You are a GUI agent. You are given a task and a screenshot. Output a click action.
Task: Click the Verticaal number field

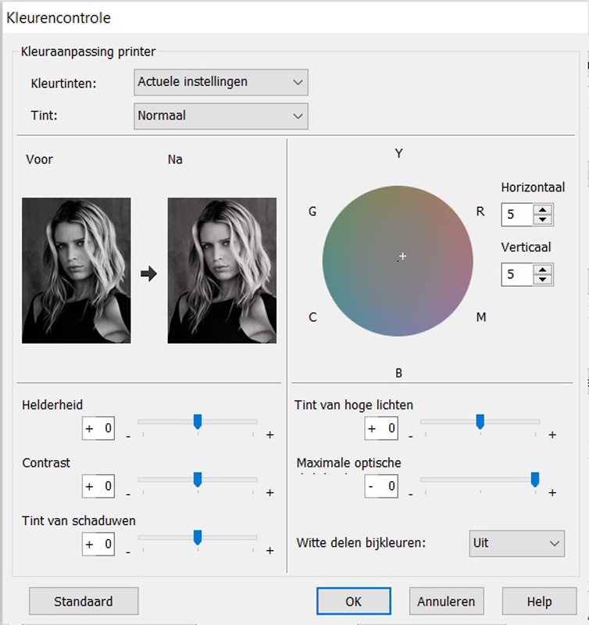[x=517, y=275]
